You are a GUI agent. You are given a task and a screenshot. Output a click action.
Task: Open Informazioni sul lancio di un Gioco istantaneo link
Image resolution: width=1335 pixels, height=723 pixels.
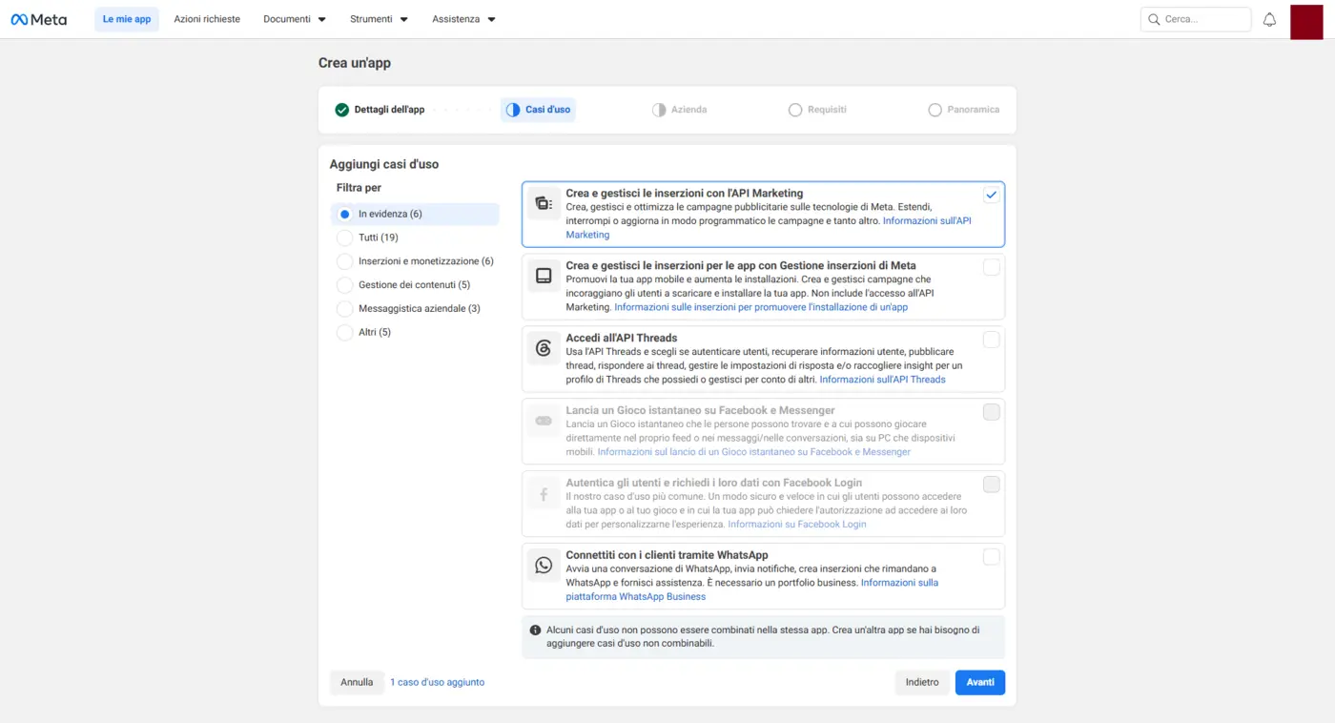click(753, 452)
